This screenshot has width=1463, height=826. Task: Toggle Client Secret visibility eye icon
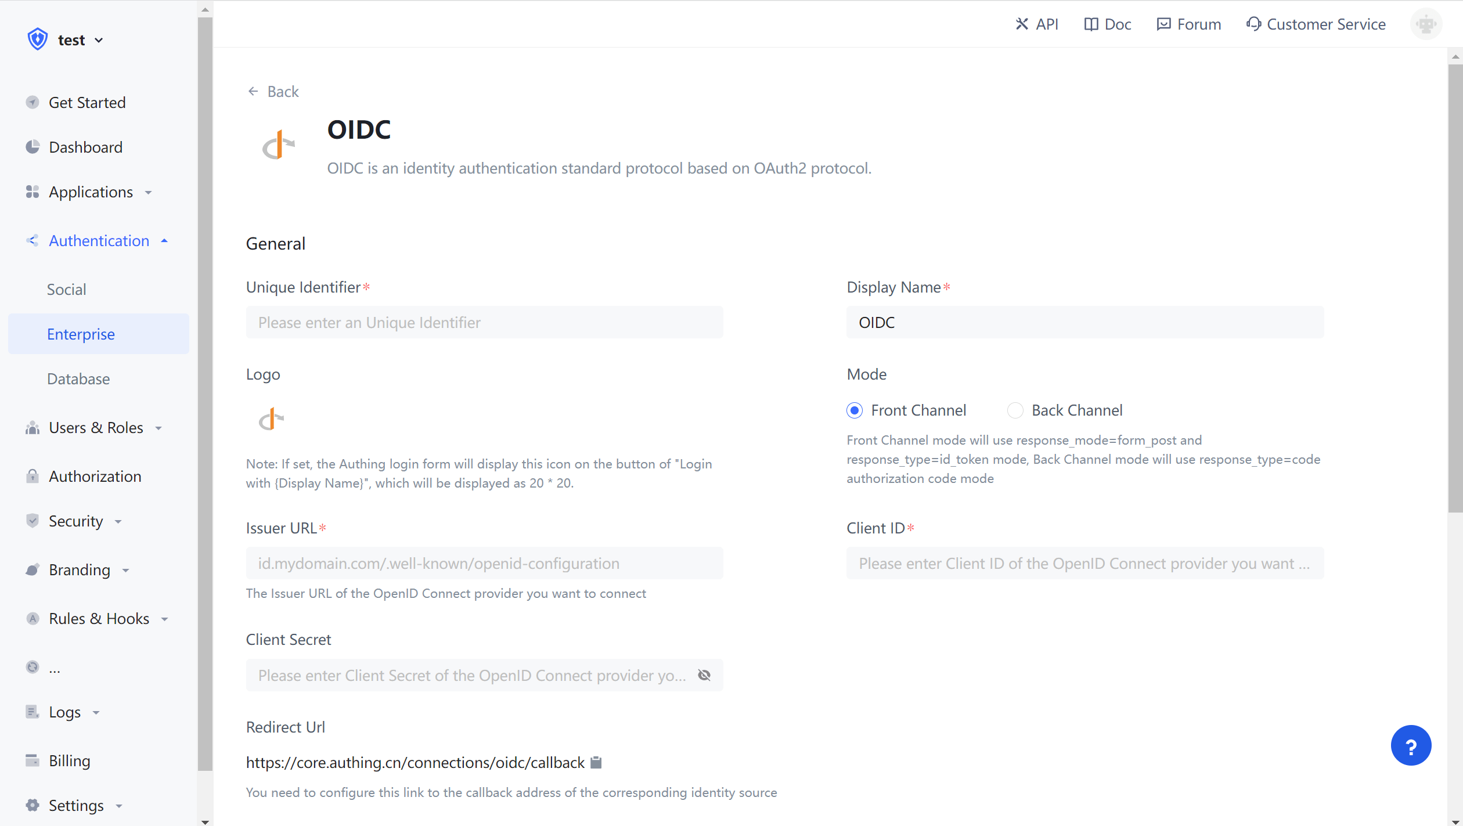704,675
